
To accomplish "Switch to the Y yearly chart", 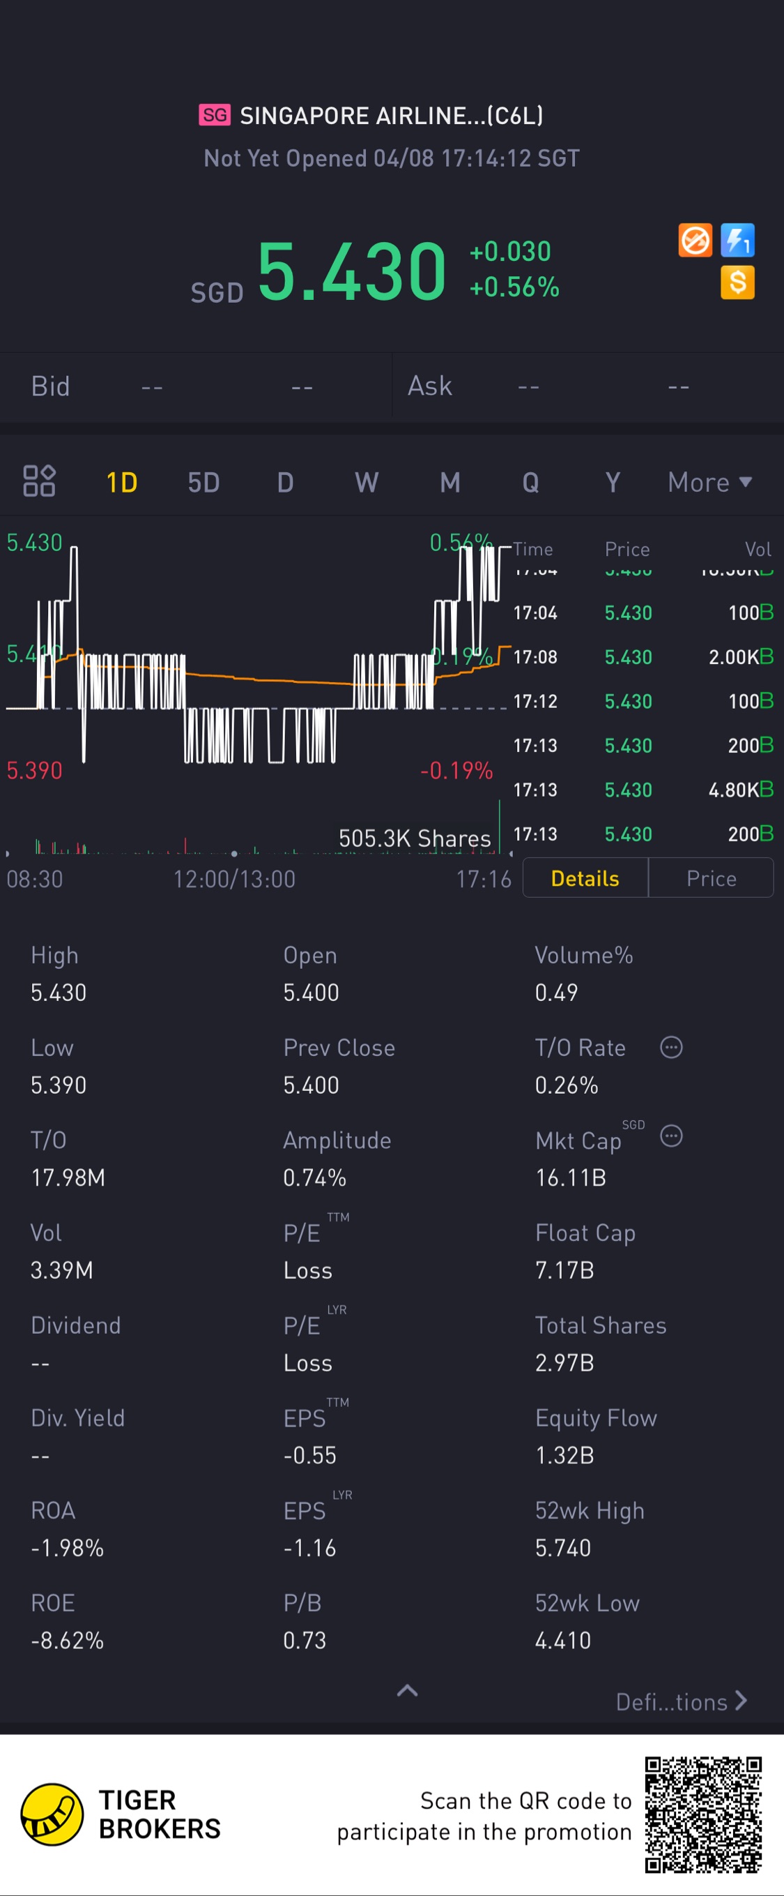I will coord(612,483).
